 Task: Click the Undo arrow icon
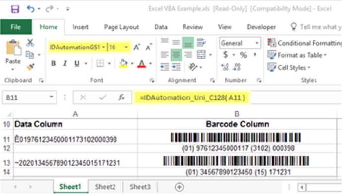click(31, 9)
